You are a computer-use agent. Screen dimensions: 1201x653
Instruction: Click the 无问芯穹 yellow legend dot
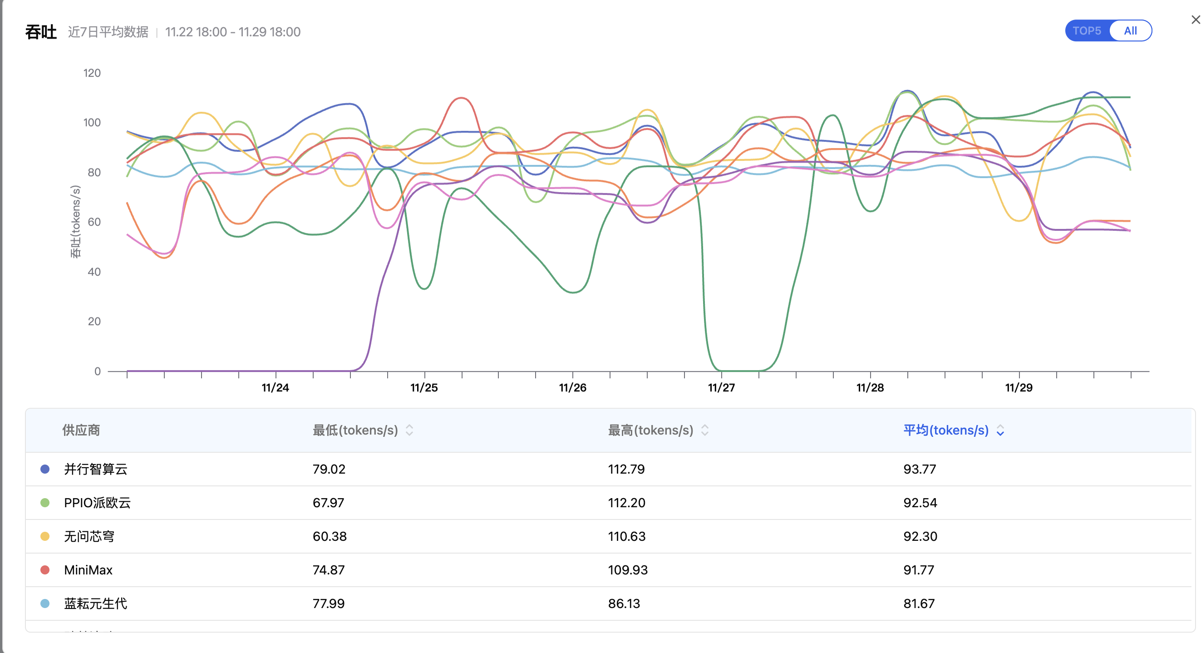[45, 536]
